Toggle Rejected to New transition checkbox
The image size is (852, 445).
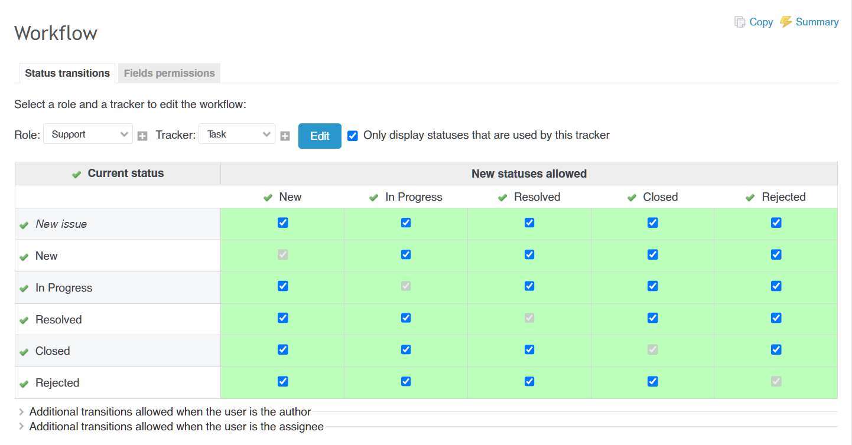coord(282,381)
